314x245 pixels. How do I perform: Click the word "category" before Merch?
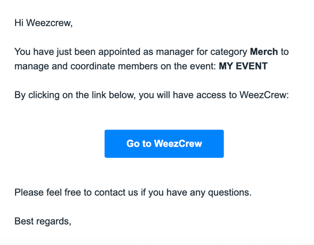tap(228, 52)
